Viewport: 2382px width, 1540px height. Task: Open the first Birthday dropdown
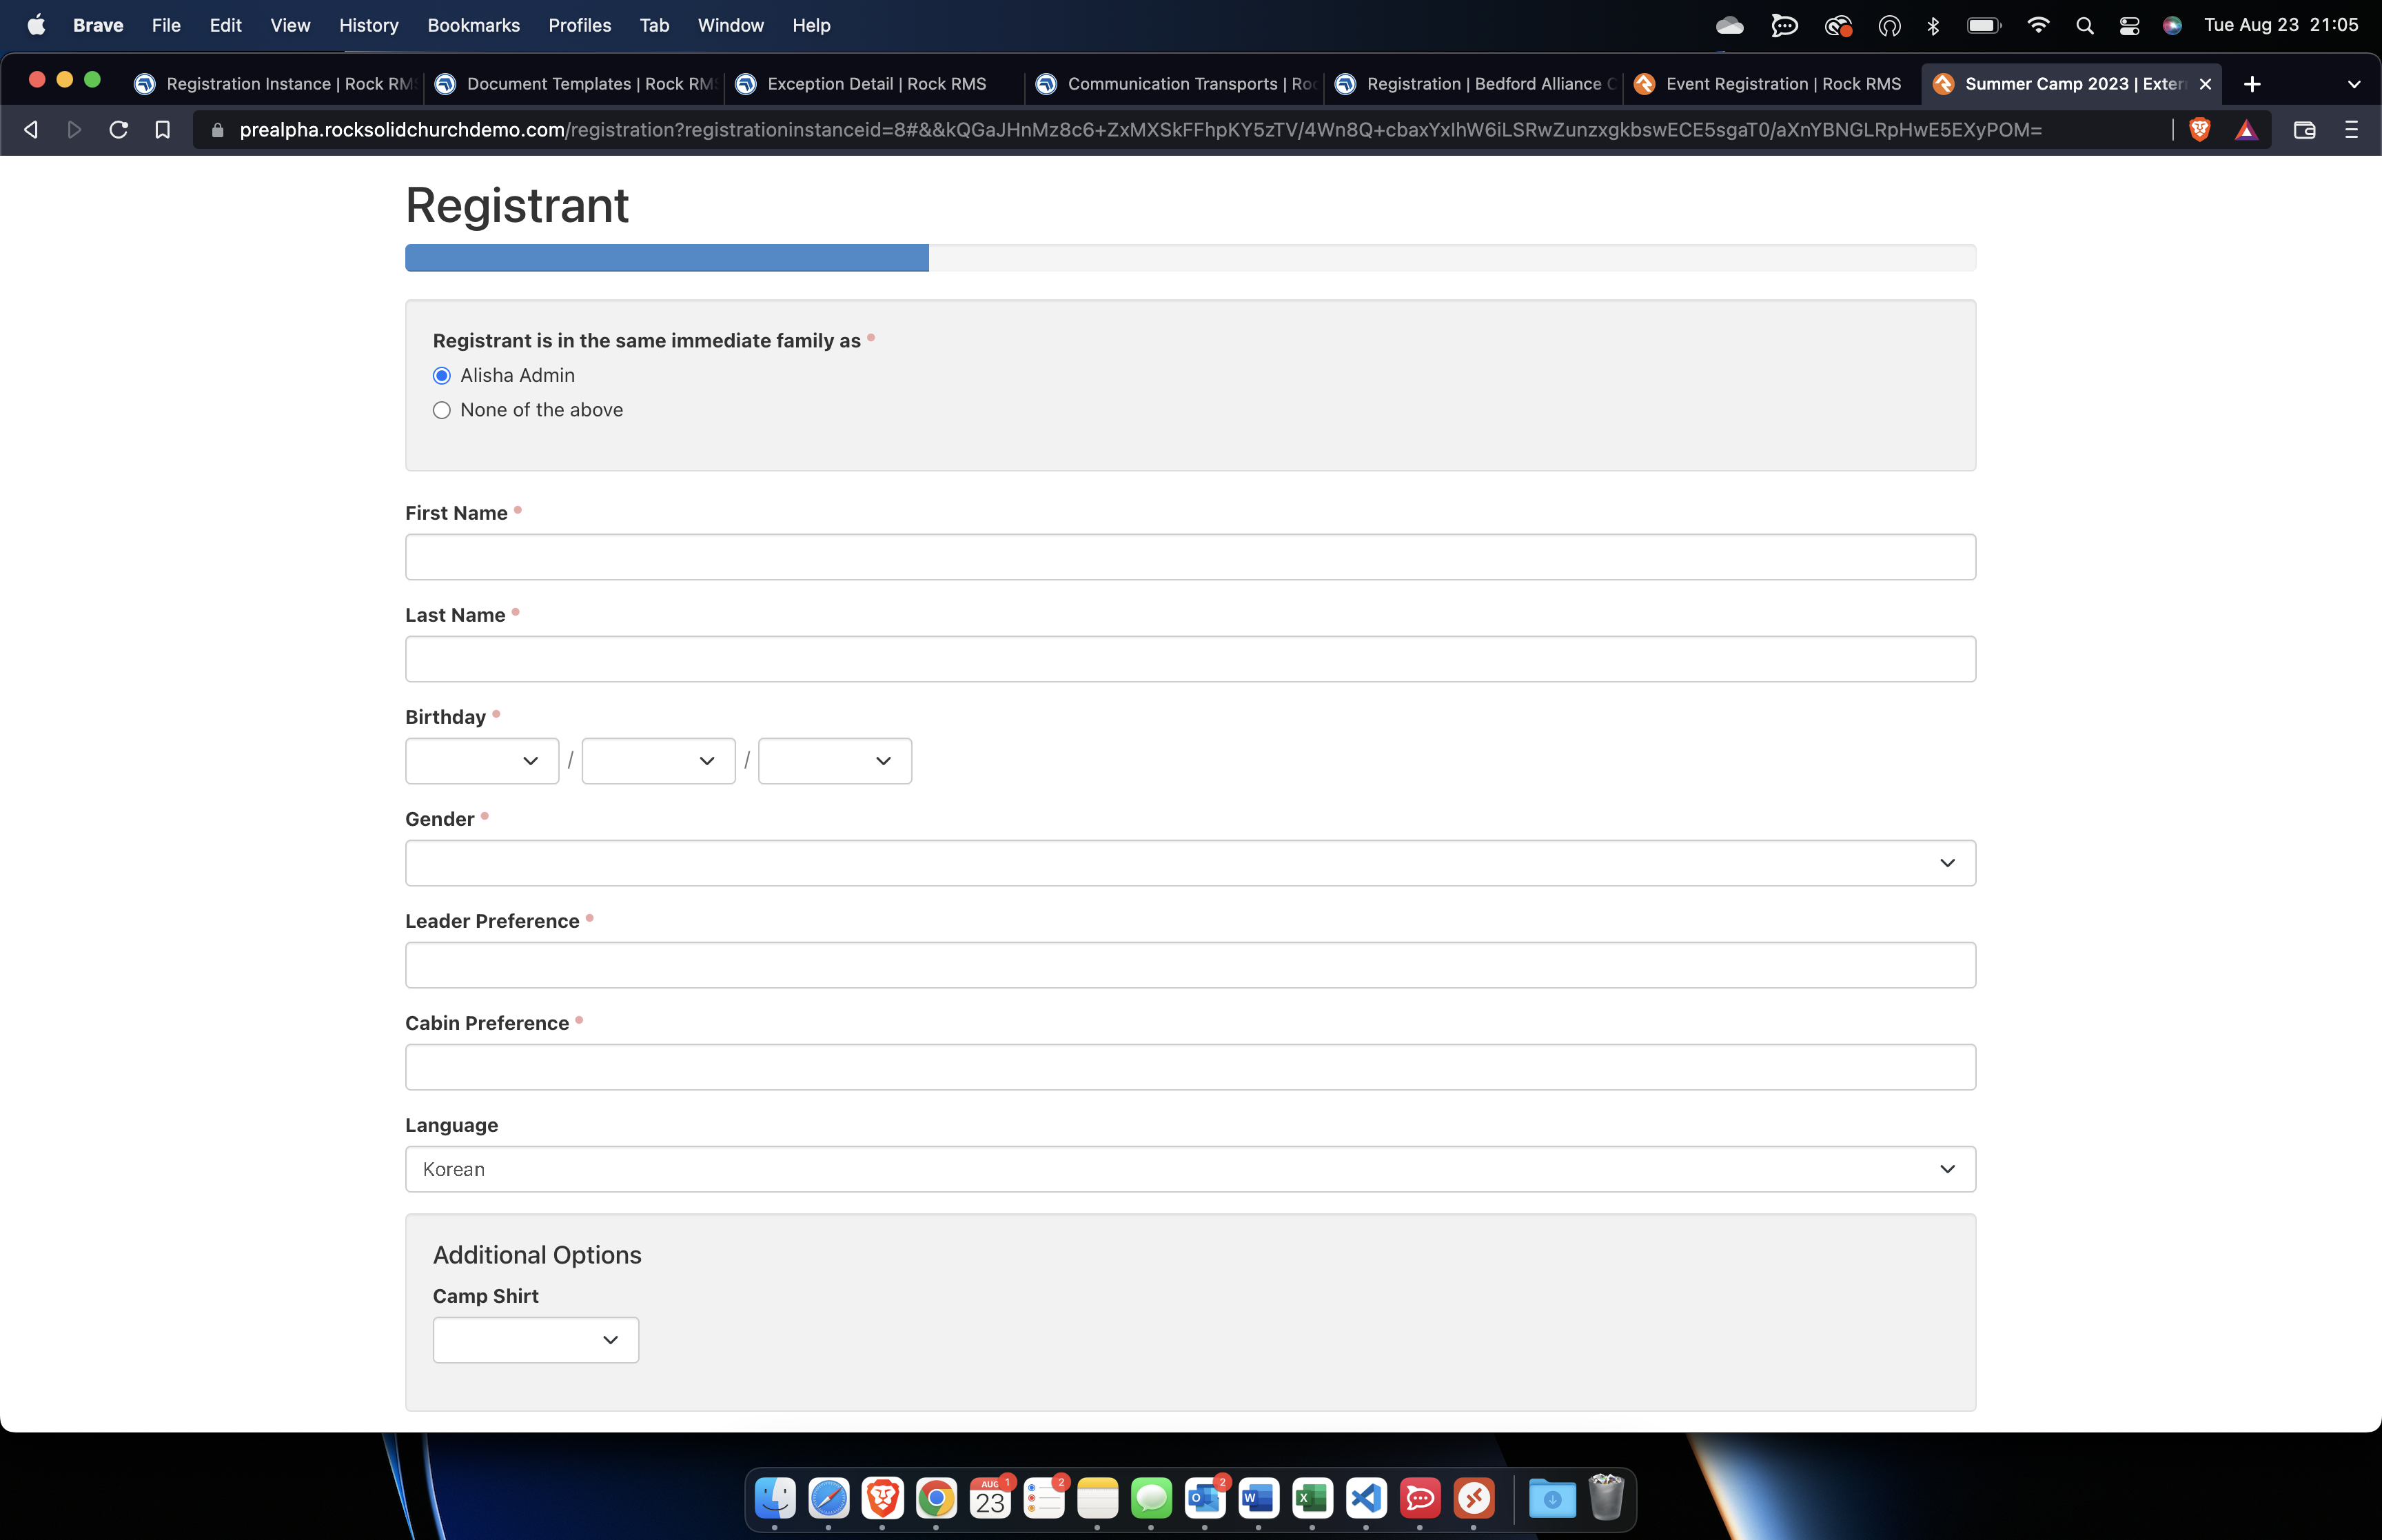pos(482,761)
